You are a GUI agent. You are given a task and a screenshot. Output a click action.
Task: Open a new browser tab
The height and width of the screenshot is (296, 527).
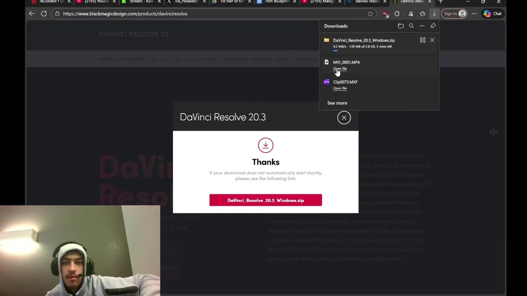point(441,2)
